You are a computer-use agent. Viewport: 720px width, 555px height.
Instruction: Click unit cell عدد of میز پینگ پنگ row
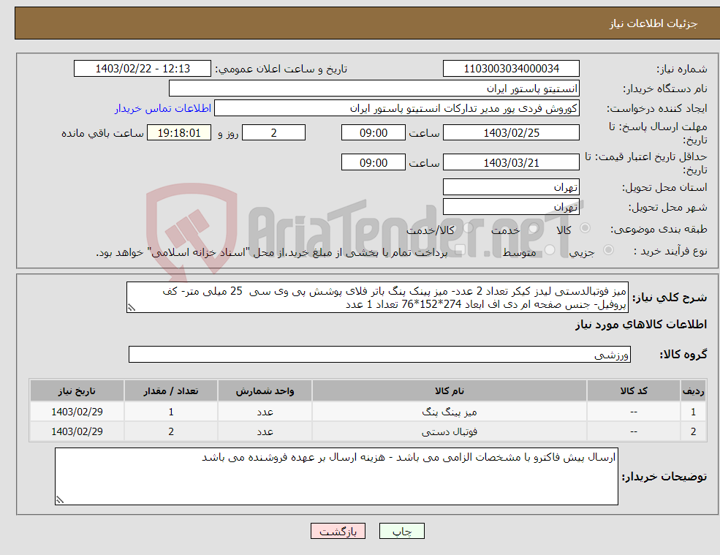point(265,412)
